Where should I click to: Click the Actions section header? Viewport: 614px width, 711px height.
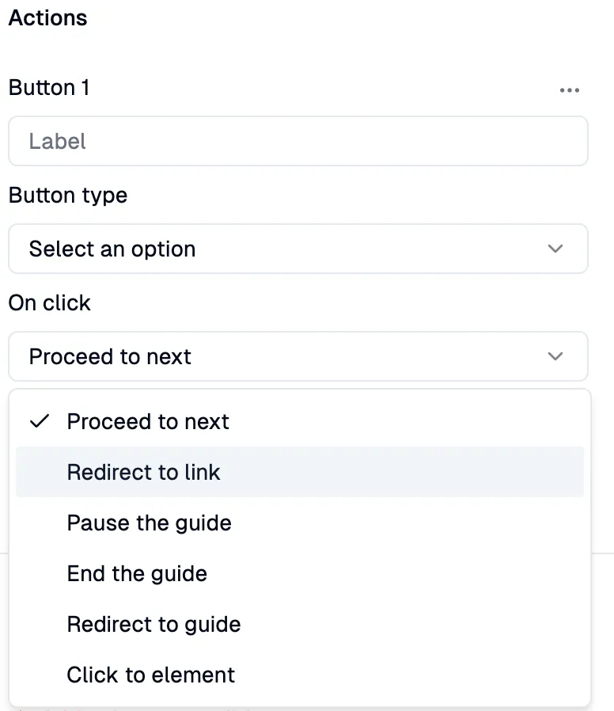47,17
